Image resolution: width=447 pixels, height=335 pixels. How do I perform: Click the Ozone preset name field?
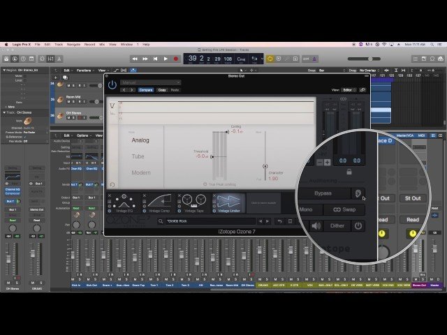[x=210, y=221]
